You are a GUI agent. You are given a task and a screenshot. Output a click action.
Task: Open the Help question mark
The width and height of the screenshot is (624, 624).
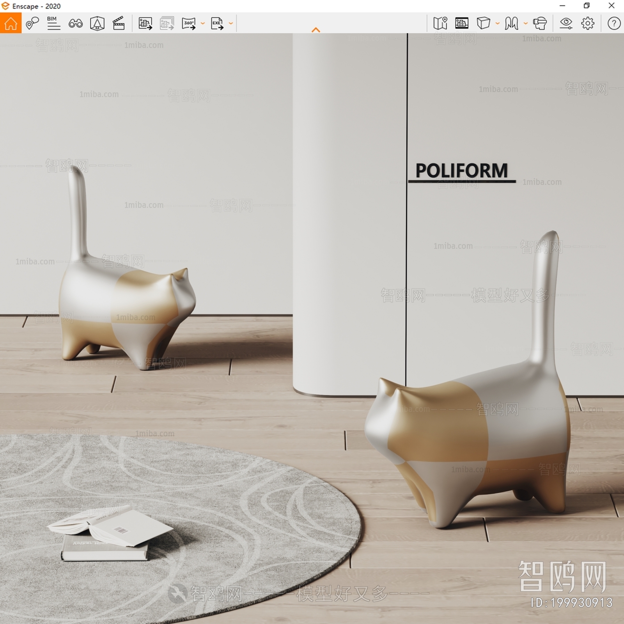[614, 23]
